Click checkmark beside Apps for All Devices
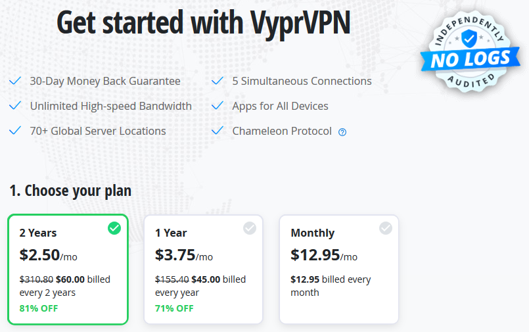The image size is (529, 332). pos(218,106)
